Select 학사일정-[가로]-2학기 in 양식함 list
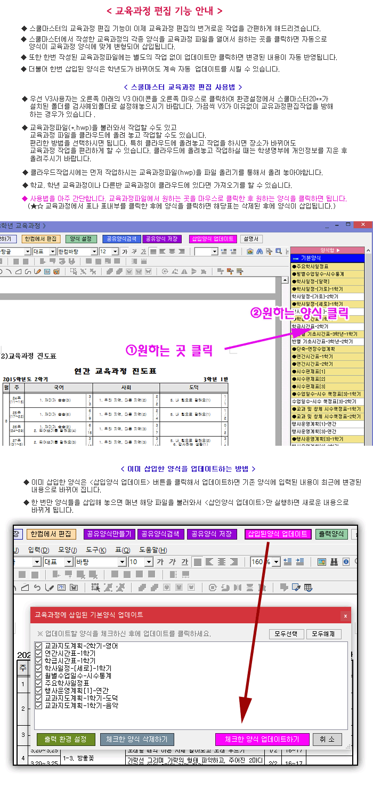Image resolution: width=373 pixels, height=787 pixels. 327,296
